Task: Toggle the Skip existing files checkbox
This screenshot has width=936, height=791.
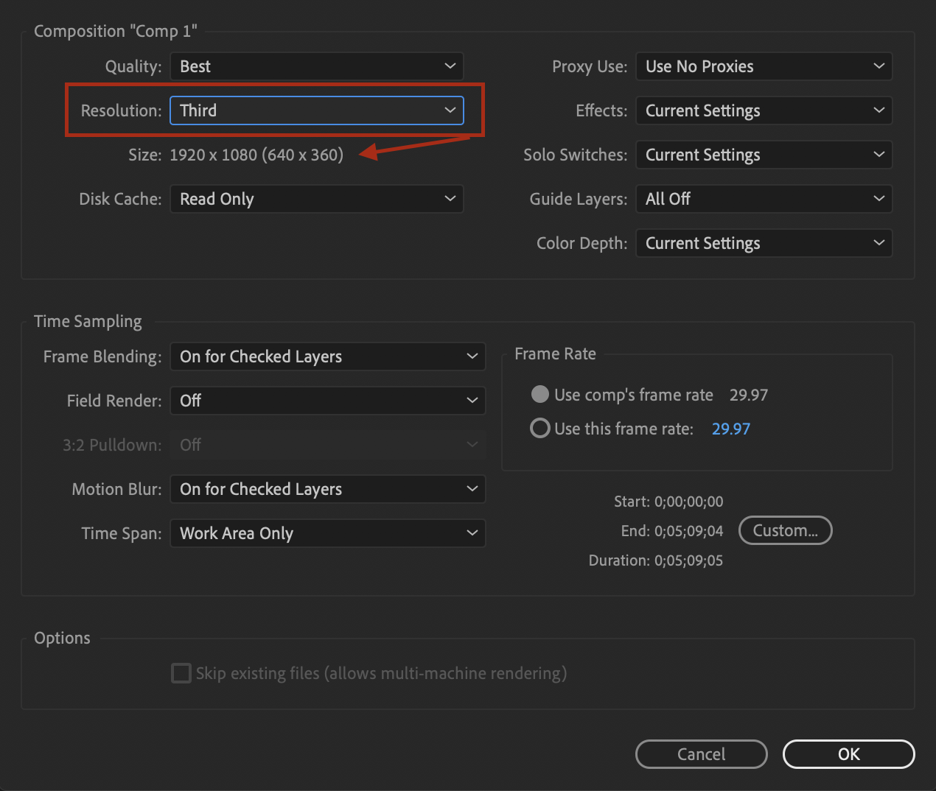Action: coord(181,673)
